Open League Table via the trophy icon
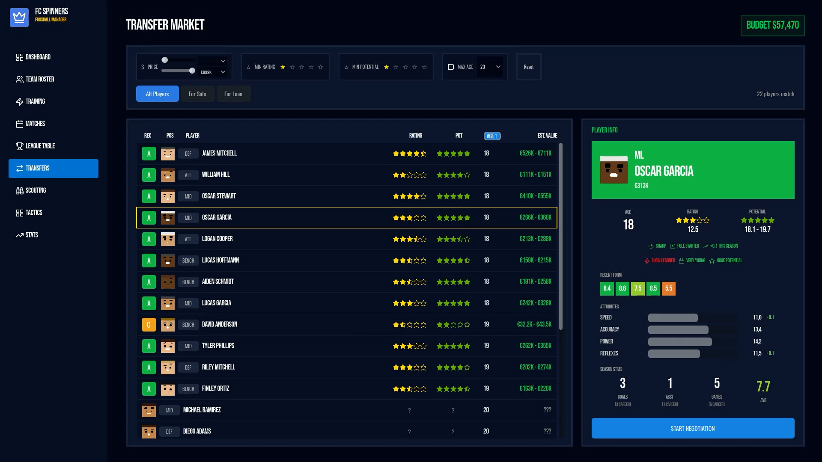The width and height of the screenshot is (822, 462). tap(20, 146)
